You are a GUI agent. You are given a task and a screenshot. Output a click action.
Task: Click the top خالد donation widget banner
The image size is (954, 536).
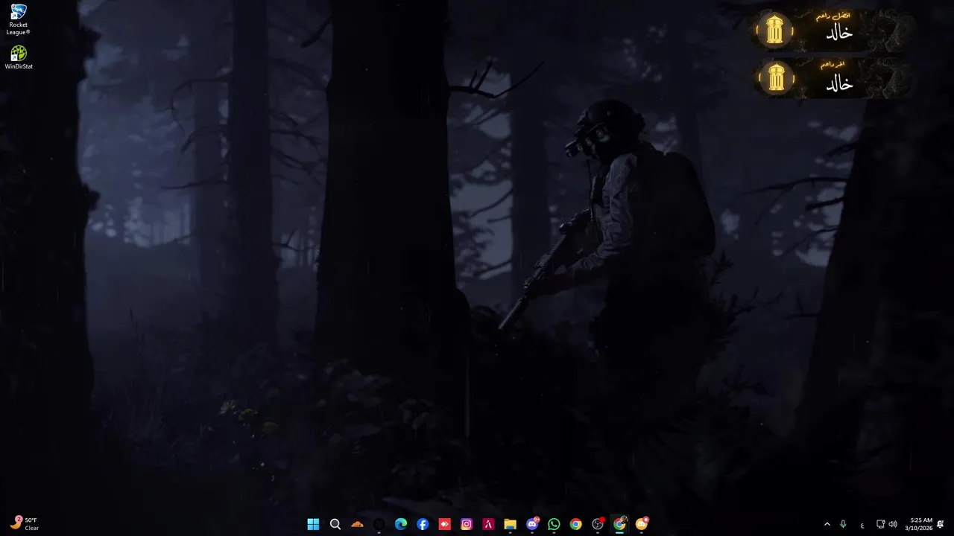[833, 31]
